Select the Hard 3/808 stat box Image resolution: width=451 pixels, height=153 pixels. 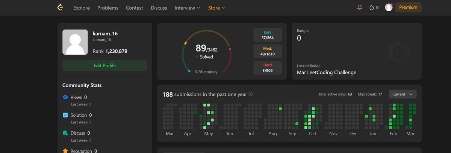pos(268,68)
